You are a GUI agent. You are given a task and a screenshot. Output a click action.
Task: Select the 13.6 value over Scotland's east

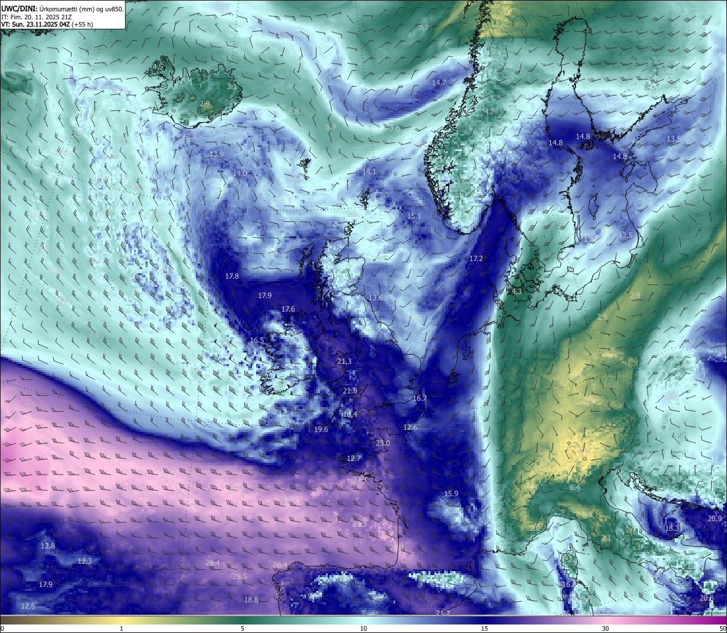point(375,298)
